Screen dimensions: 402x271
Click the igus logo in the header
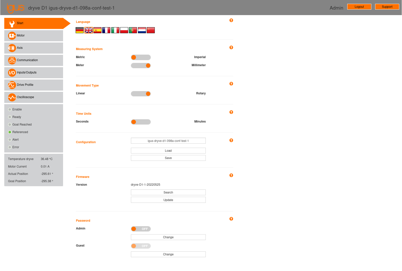[x=15, y=8]
